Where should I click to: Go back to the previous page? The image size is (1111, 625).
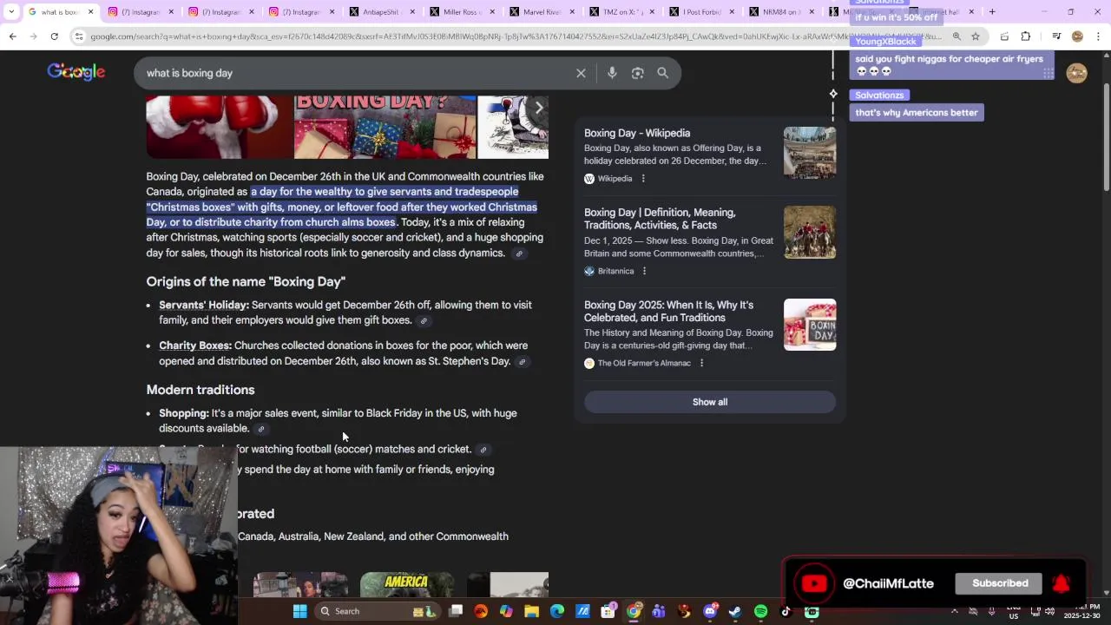tap(12, 36)
